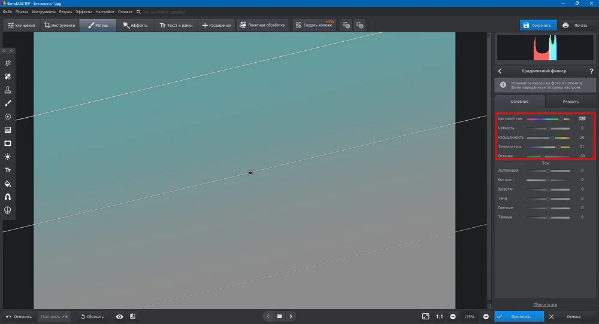Collapse the left toolbar with double chevron

click(11, 50)
